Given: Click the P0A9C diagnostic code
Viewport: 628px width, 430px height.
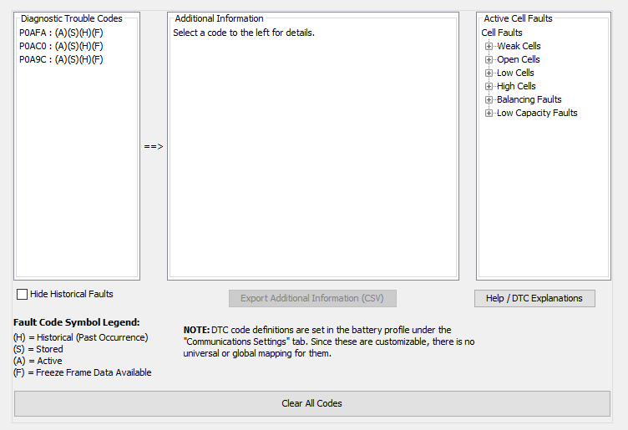Looking at the screenshot, I should 61,59.
